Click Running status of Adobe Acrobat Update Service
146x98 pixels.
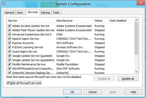point(100,26)
